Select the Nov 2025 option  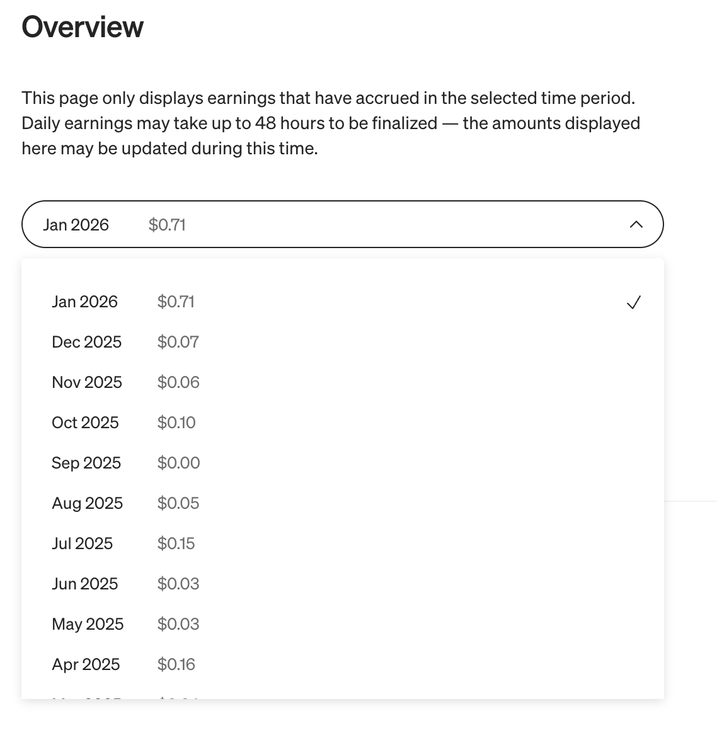click(87, 382)
